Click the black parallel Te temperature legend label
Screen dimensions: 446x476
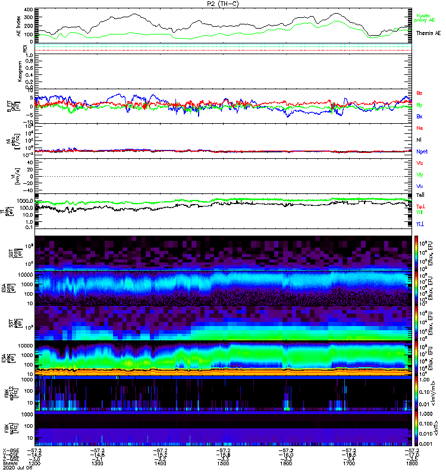click(x=420, y=195)
